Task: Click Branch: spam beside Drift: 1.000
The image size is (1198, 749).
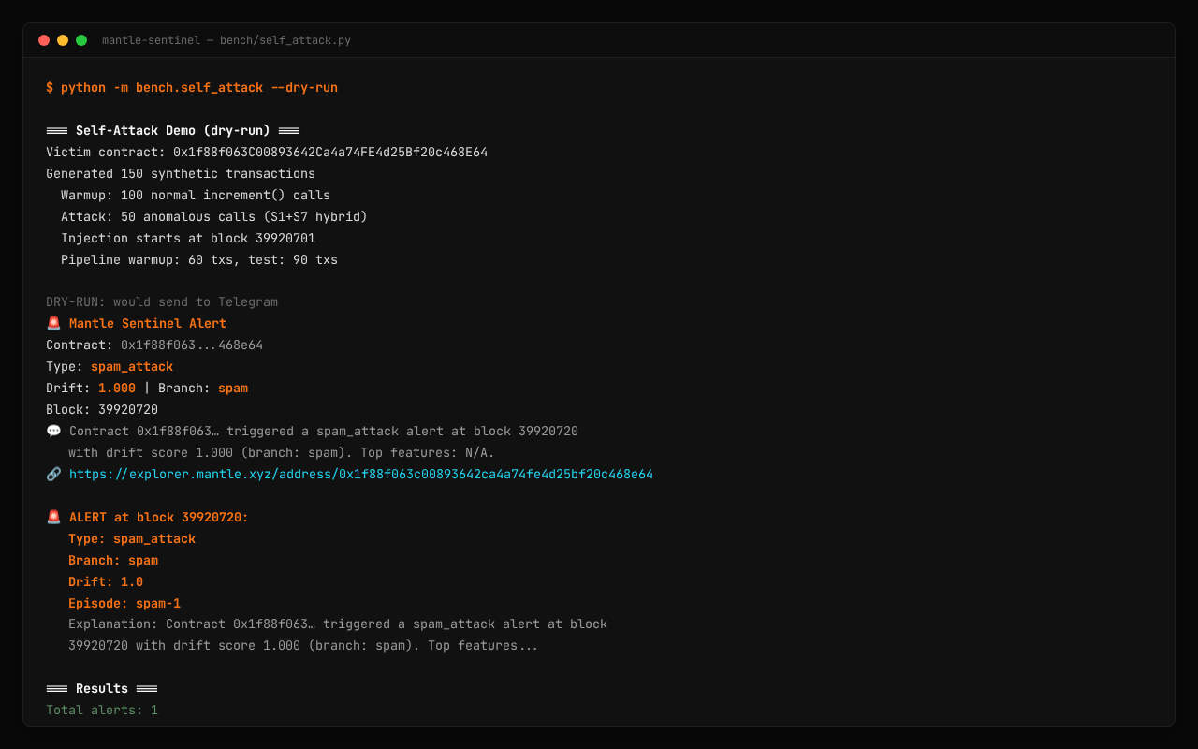Action: pos(203,388)
